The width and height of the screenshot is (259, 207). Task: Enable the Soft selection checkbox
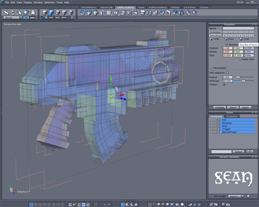pos(228,73)
